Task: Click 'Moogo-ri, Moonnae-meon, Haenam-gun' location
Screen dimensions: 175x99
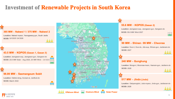Action: pyautogui.click(x=150, y=65)
